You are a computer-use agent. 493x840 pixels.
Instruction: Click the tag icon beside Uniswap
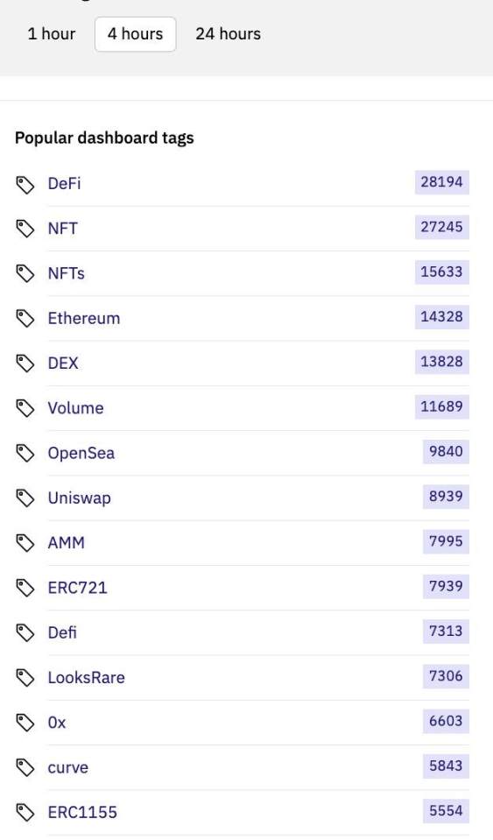(x=25, y=498)
